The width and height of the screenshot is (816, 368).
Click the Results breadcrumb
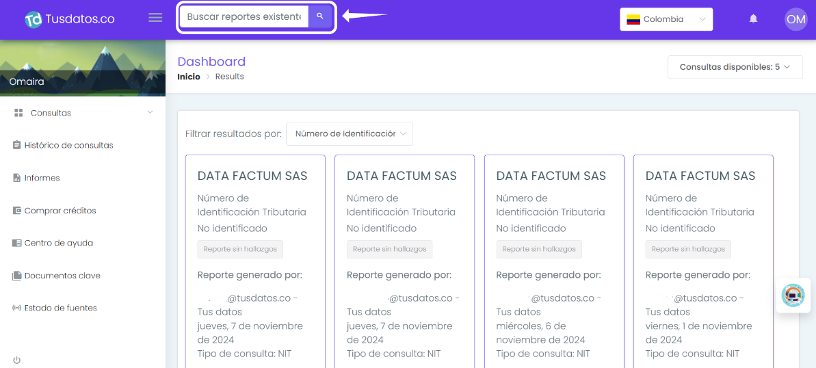(x=230, y=77)
